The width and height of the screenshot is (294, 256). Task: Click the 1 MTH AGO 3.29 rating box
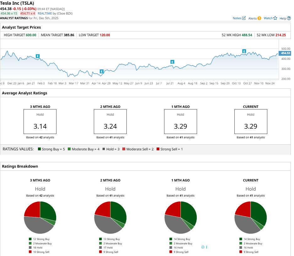pyautogui.click(x=180, y=121)
